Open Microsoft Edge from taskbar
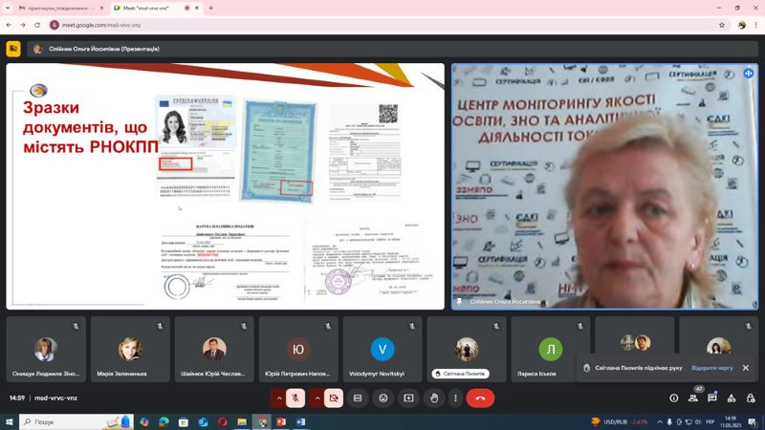The image size is (765, 430). 164,421
